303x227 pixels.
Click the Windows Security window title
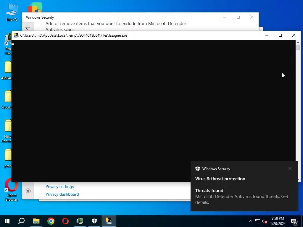(40, 17)
